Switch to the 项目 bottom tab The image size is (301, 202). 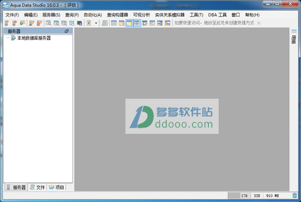click(x=56, y=187)
